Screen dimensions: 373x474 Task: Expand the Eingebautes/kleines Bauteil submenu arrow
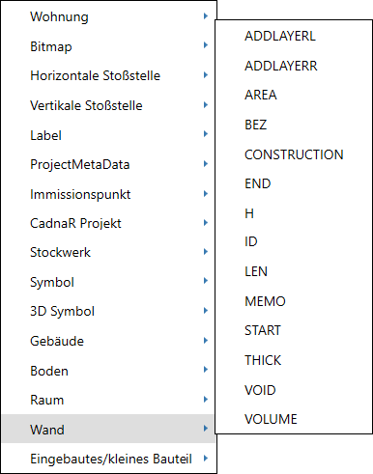206,458
